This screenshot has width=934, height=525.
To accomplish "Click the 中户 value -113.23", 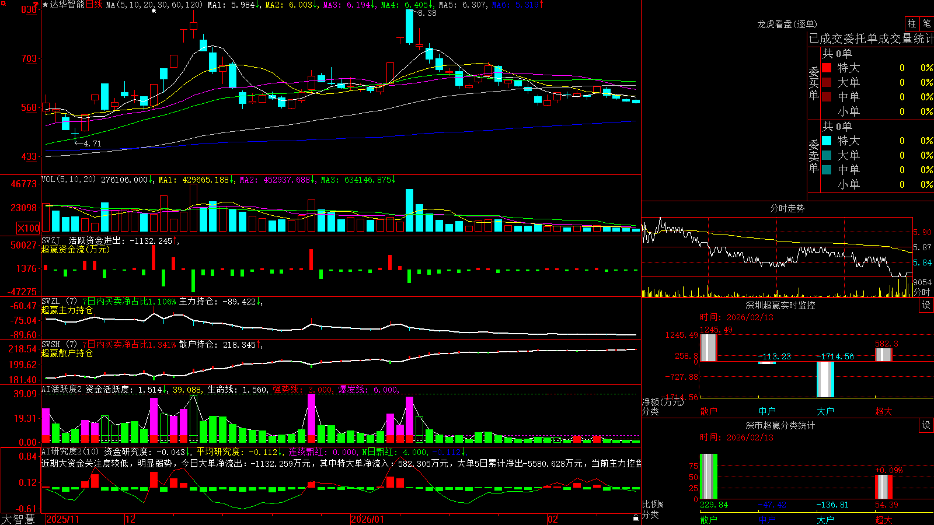I will click(x=775, y=356).
